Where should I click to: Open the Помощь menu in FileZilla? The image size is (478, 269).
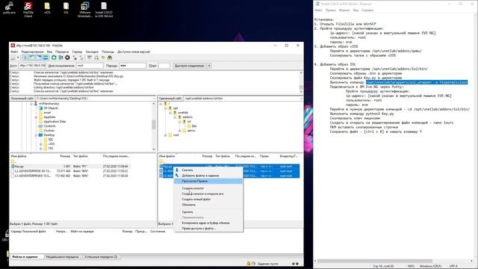(108, 52)
